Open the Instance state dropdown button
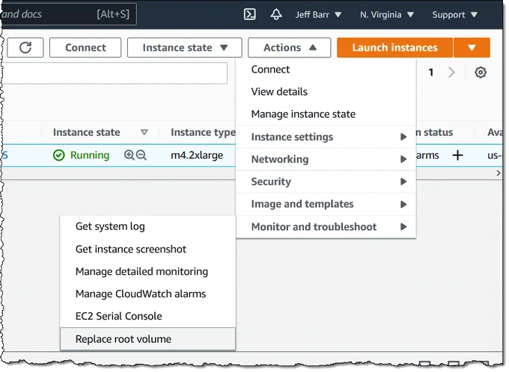This screenshot has height=372, width=509. [x=184, y=48]
